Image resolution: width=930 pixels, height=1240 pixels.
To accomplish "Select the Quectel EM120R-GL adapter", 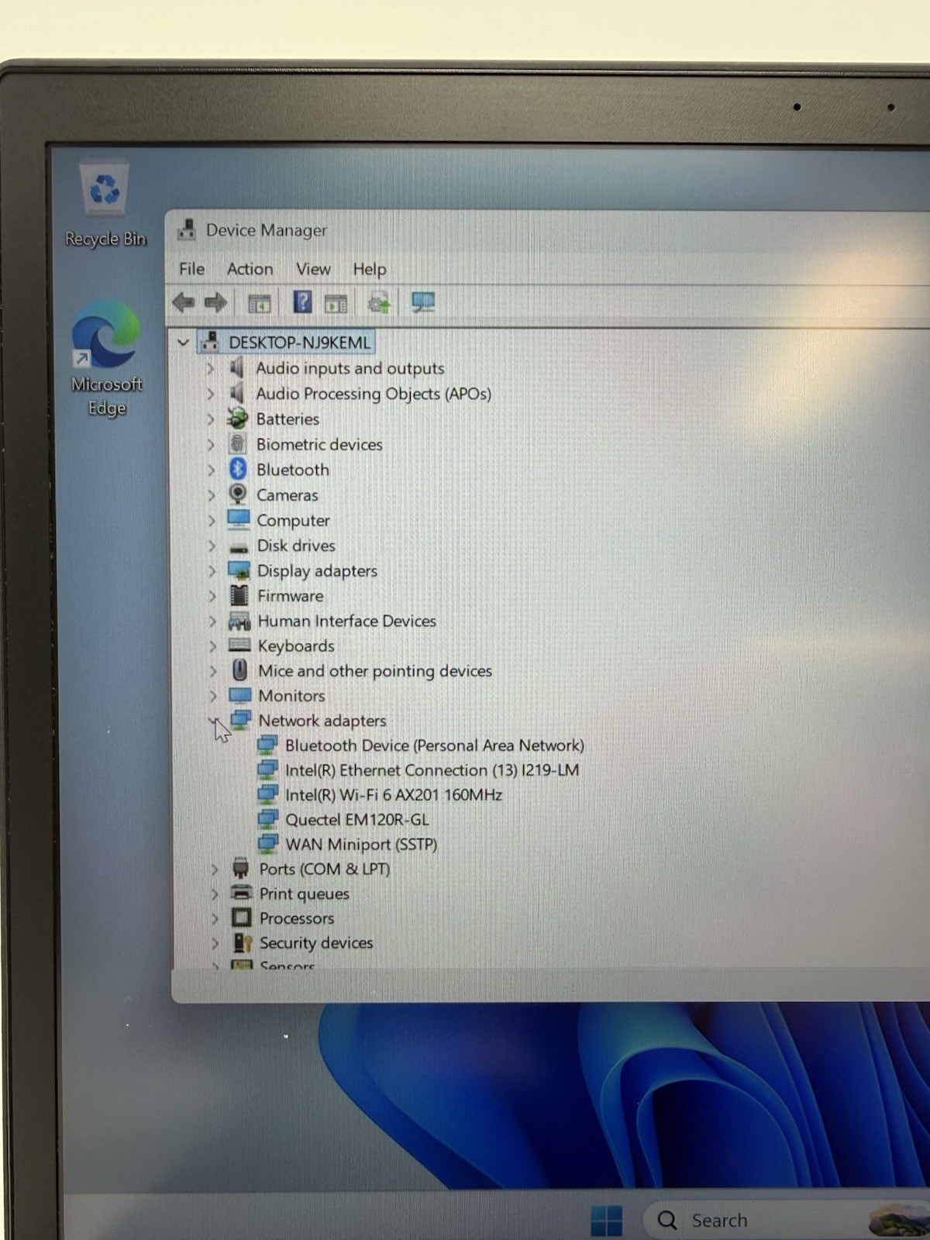I will pyautogui.click(x=357, y=820).
